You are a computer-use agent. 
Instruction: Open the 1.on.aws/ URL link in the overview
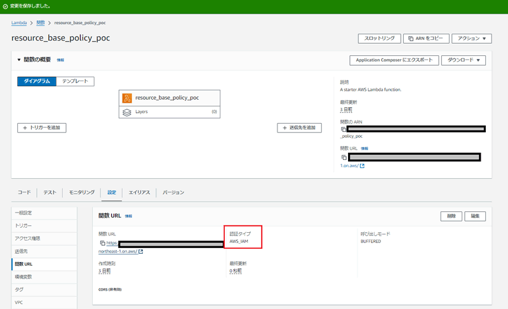click(349, 166)
